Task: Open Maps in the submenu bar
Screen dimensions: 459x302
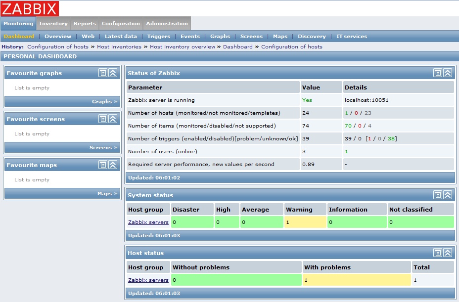Action: coord(280,36)
